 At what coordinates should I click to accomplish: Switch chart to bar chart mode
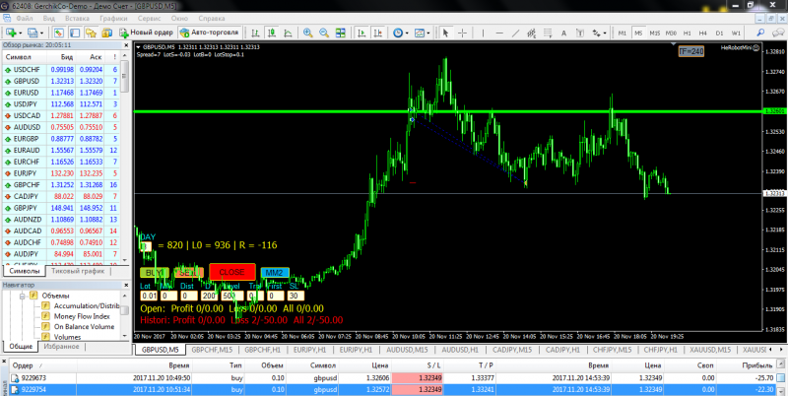point(255,33)
